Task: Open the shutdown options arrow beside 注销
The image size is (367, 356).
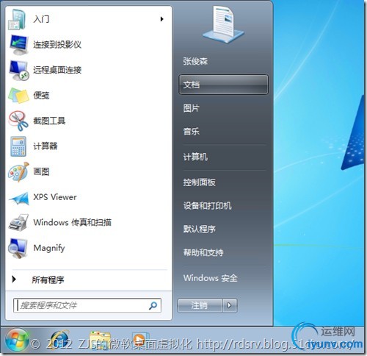Action: click(230, 305)
